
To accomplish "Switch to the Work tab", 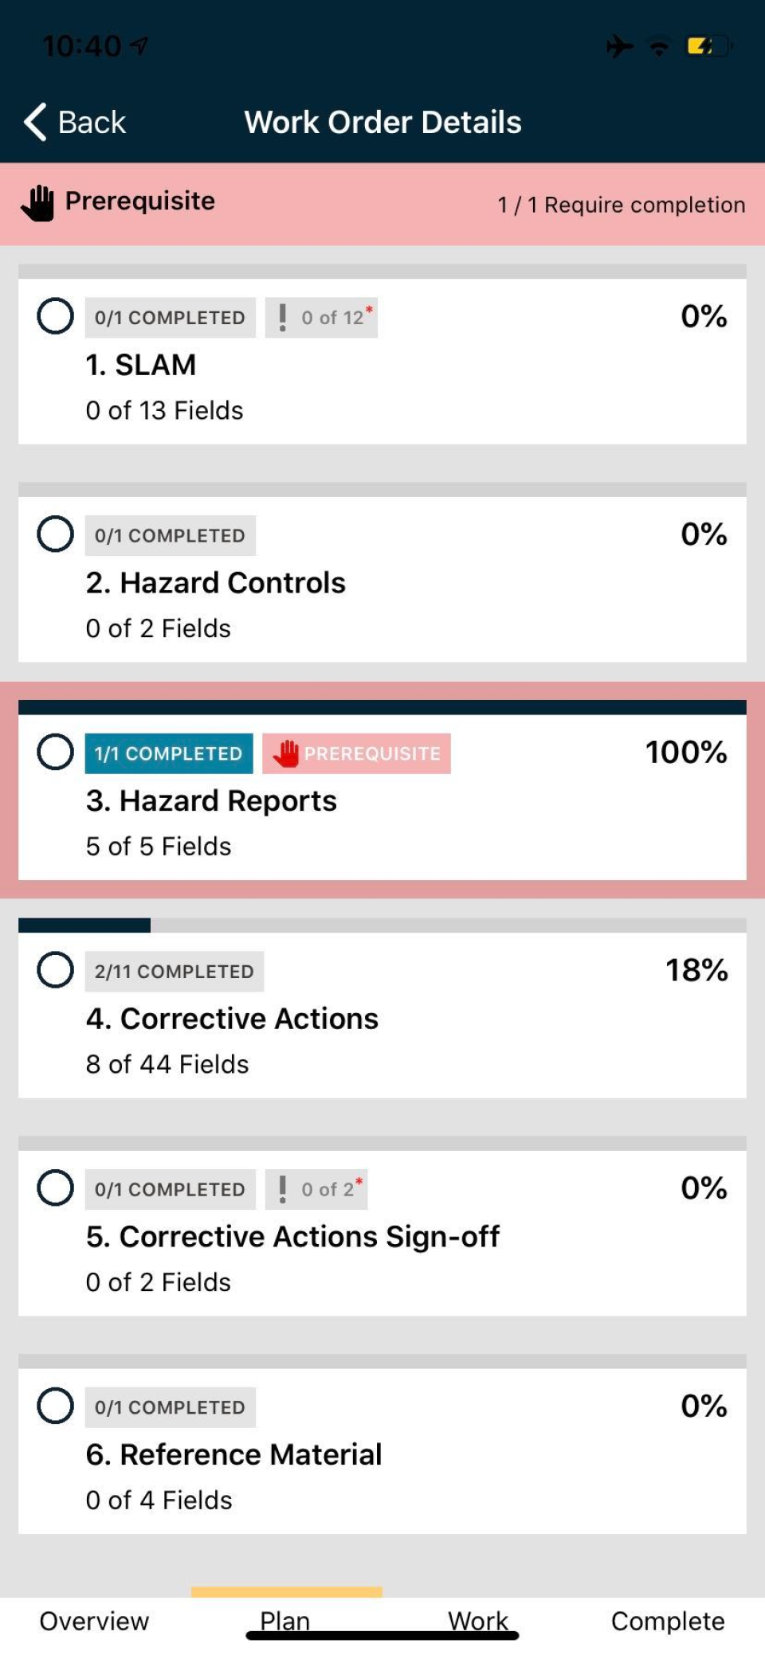I will (477, 1620).
